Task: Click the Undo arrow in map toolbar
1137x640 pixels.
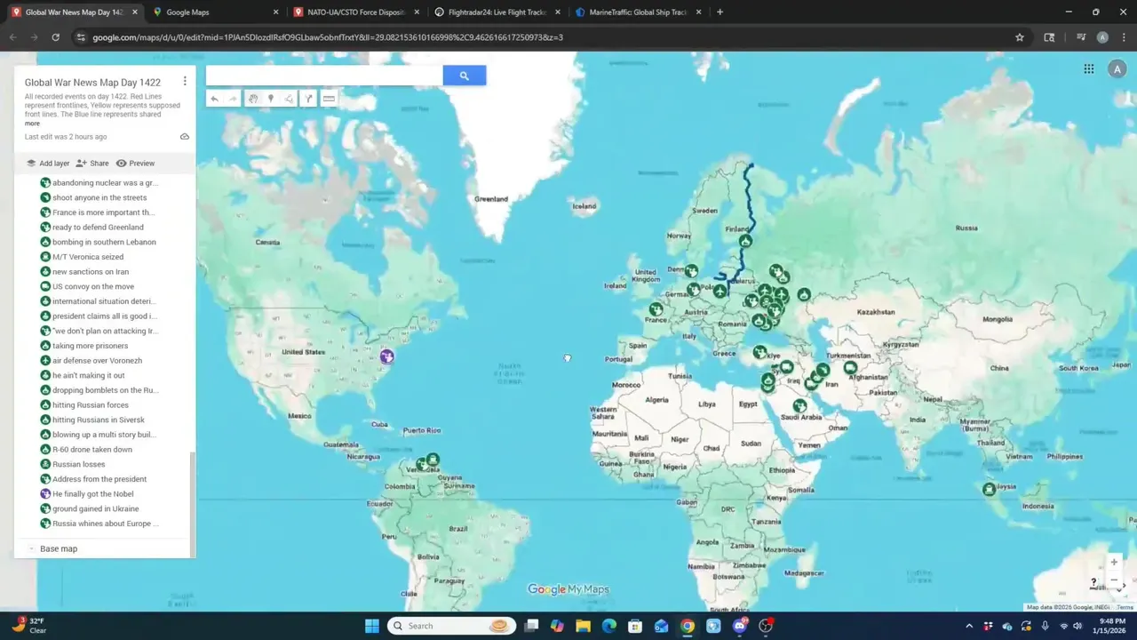Action: [x=214, y=99]
